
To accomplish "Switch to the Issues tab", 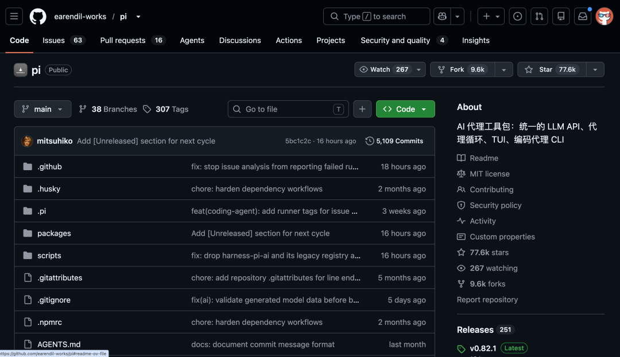I will coord(64,40).
